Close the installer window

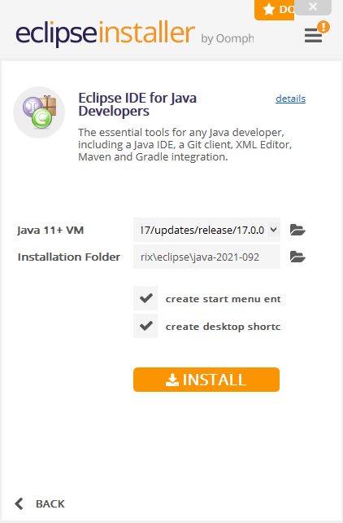[313, 7]
